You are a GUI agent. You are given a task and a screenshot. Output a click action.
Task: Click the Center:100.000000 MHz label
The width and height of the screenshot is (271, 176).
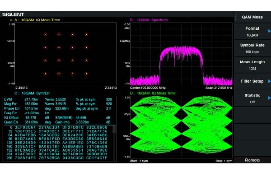[x=148, y=88]
